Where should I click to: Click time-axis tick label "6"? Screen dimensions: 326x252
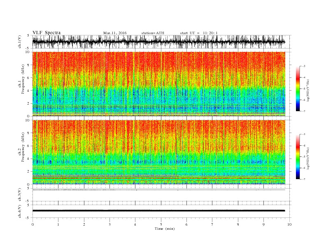point(186,224)
